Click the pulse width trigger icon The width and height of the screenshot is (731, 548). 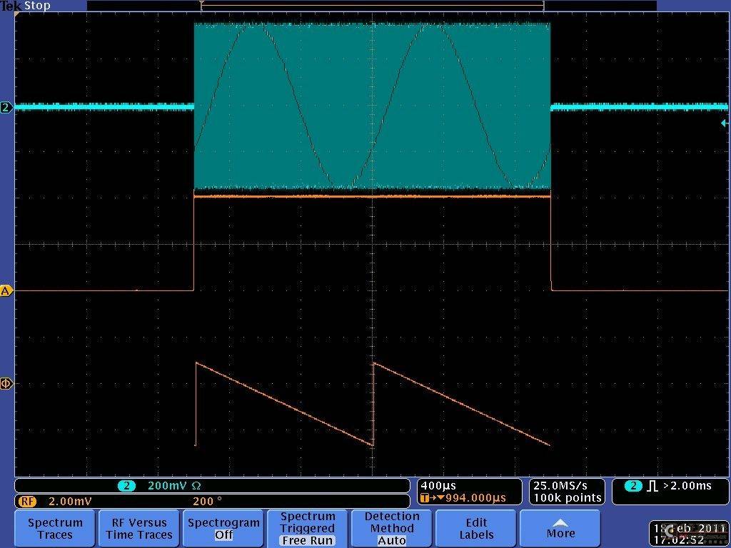pos(652,487)
